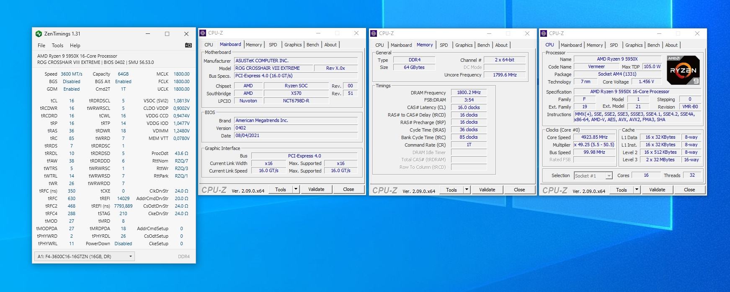Viewport: 730px width, 292px height.
Task: Click the ProcOdt 43.6 Ω value
Action: pyautogui.click(x=181, y=153)
